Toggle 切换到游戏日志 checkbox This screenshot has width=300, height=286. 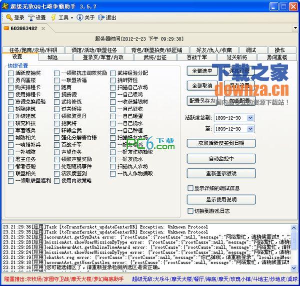(190, 211)
